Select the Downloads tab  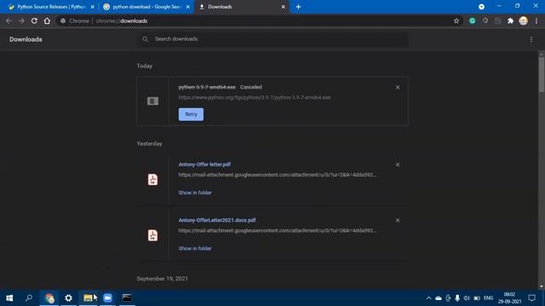[242, 7]
